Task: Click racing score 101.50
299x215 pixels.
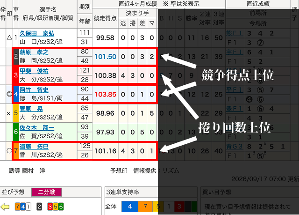Action: tap(105, 57)
